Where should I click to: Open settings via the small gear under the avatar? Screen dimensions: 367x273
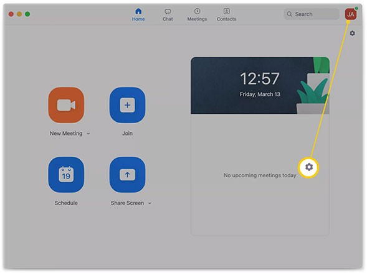[352, 33]
